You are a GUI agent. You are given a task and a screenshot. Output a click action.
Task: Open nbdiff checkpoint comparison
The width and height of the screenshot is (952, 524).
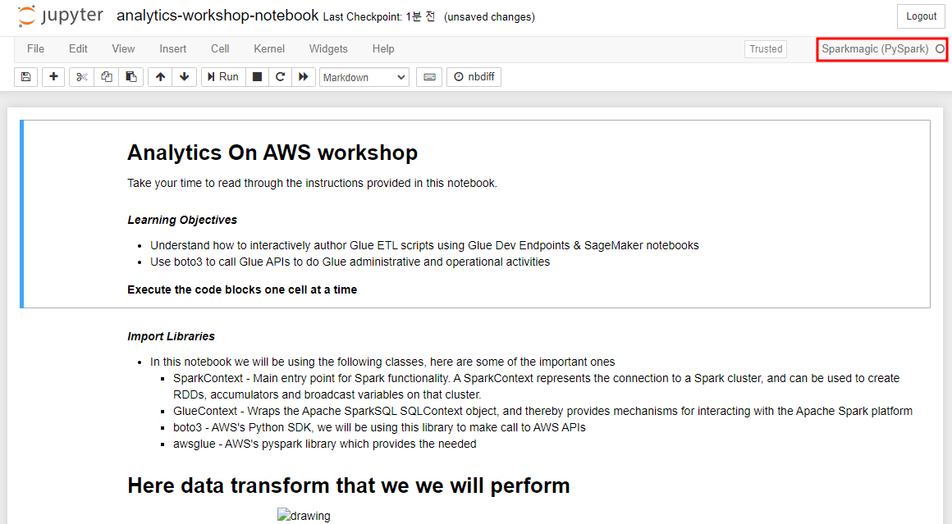474,77
